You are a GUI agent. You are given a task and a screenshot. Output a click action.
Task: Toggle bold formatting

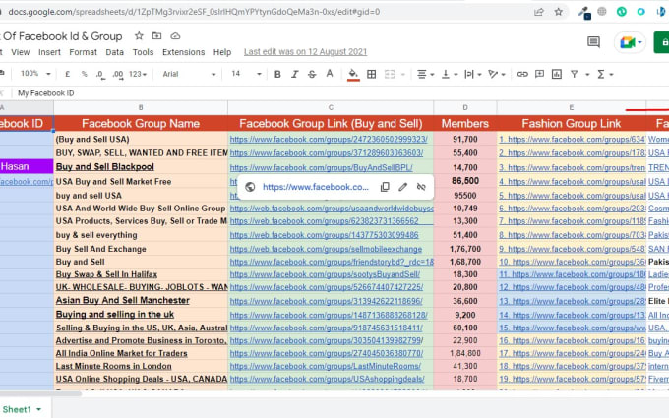click(277, 74)
